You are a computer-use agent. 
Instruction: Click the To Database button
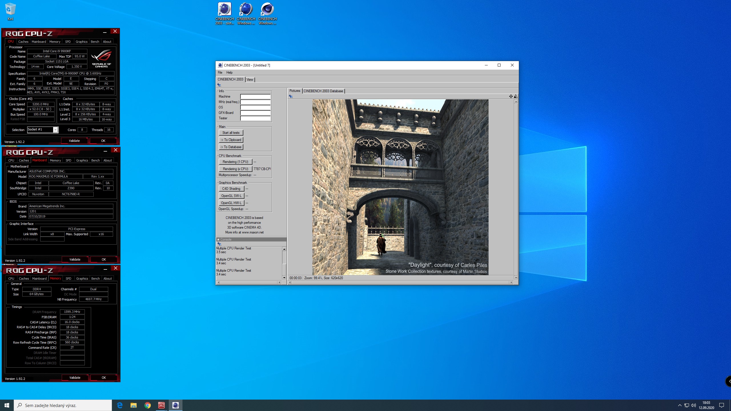click(x=231, y=147)
